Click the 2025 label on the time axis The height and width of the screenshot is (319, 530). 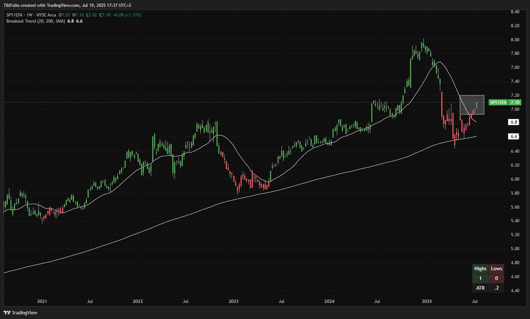point(428,302)
